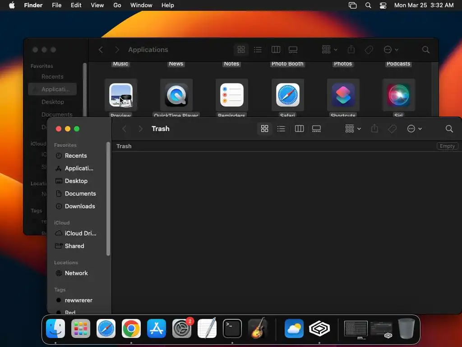Click the search icon in Trash window

click(449, 129)
